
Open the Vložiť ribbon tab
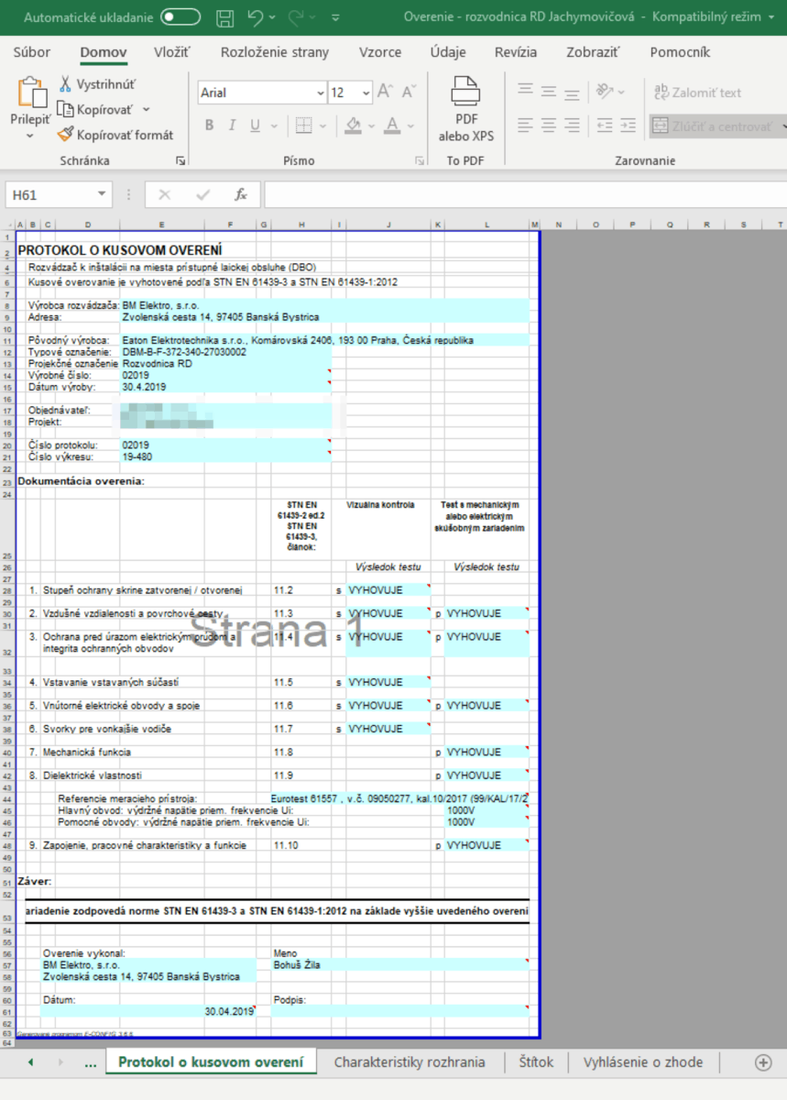(x=171, y=52)
